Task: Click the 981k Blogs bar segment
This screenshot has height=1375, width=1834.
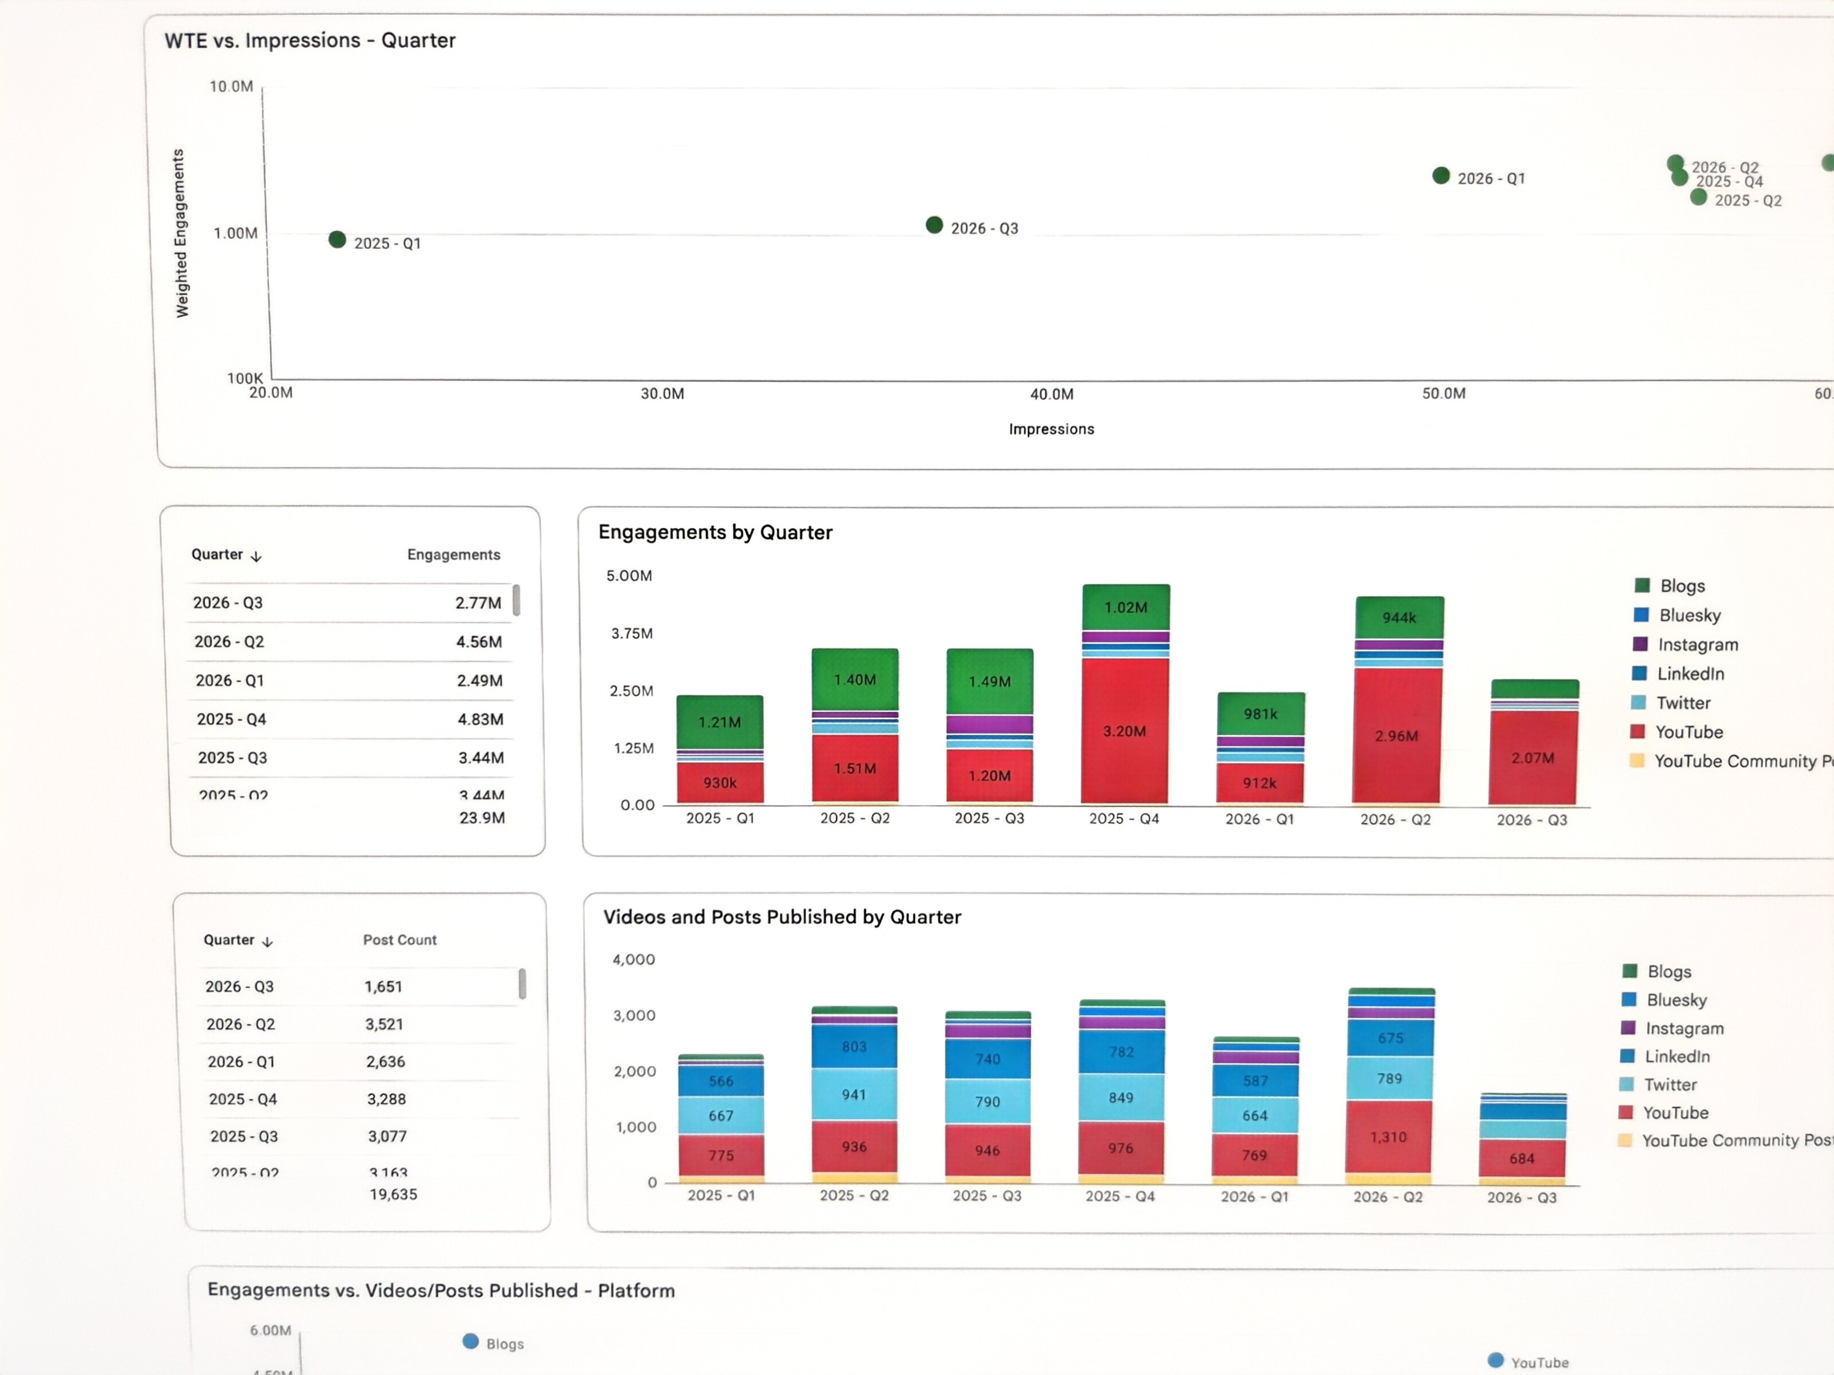Action: [1261, 714]
